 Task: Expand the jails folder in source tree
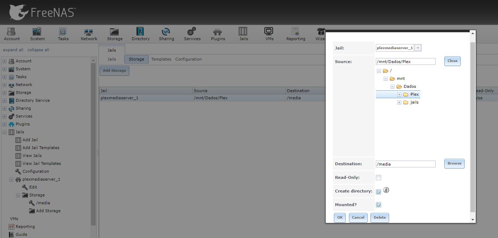tap(399, 103)
